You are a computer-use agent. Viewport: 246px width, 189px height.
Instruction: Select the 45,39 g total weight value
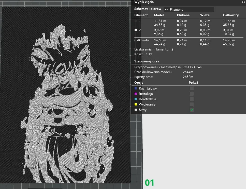(x=228, y=44)
